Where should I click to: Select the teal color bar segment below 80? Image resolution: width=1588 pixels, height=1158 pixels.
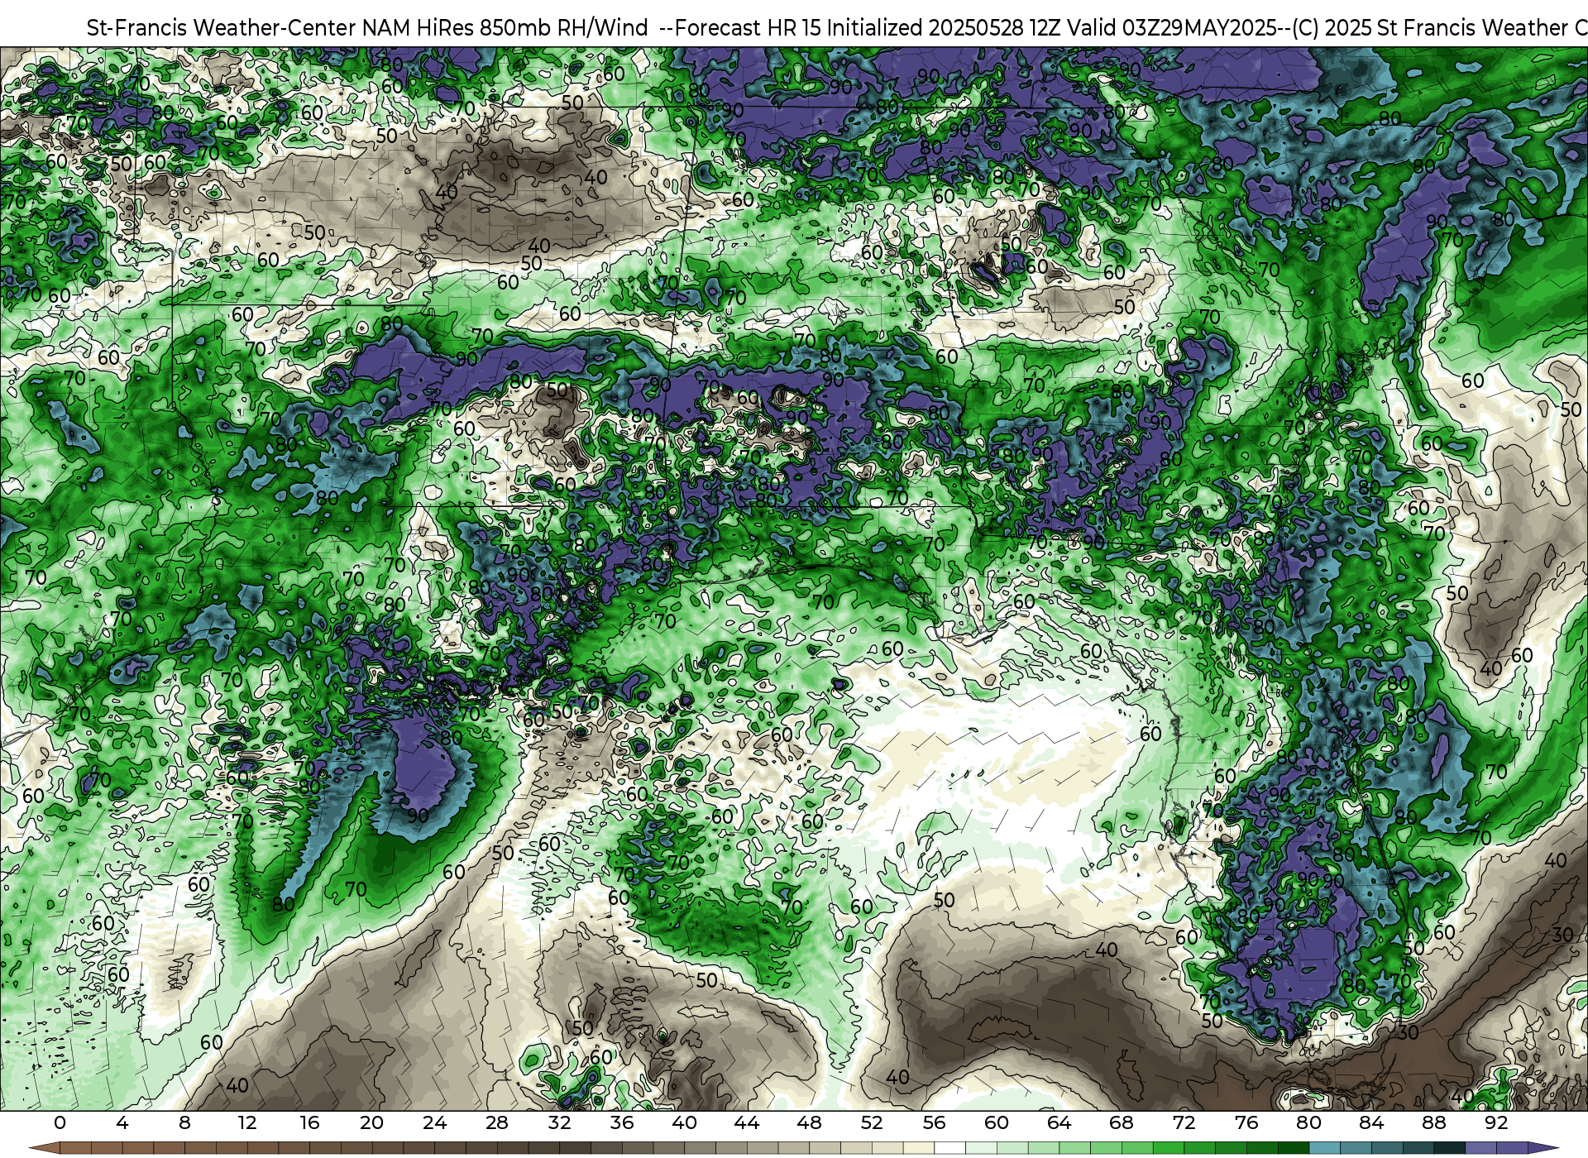click(1325, 1148)
